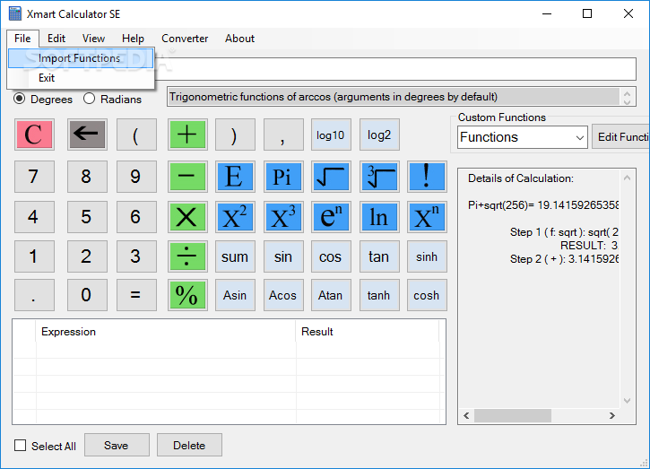Click the decimal point button
The image size is (650, 469).
(x=34, y=295)
